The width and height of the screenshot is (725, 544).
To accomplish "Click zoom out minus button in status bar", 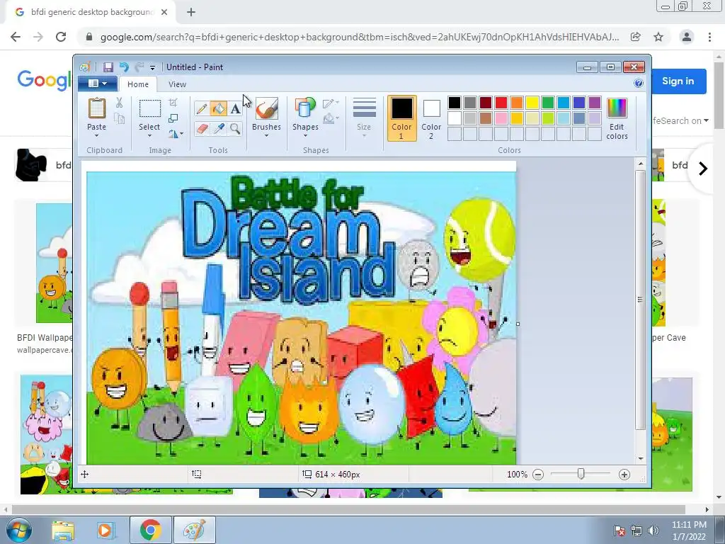I will 538,475.
